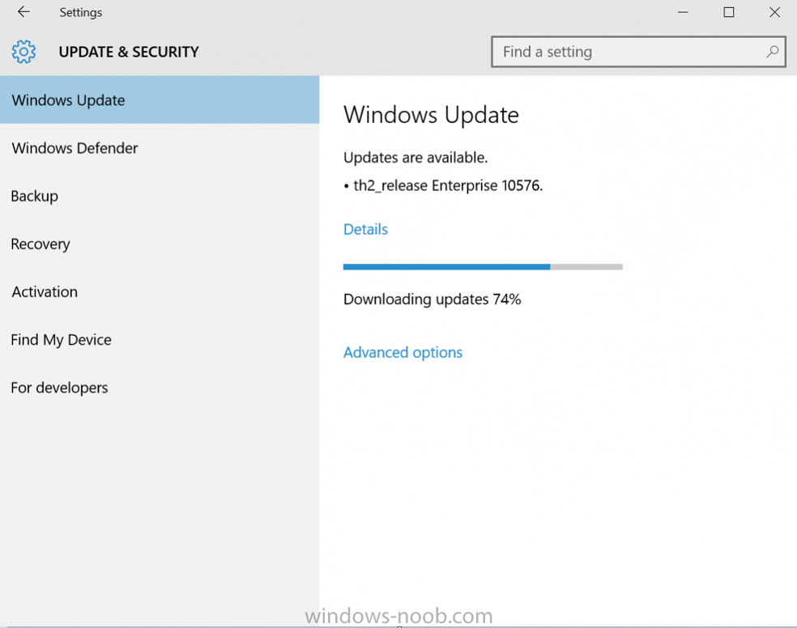This screenshot has width=797, height=628.
Task: Open Windows Defender settings
Action: point(160,148)
